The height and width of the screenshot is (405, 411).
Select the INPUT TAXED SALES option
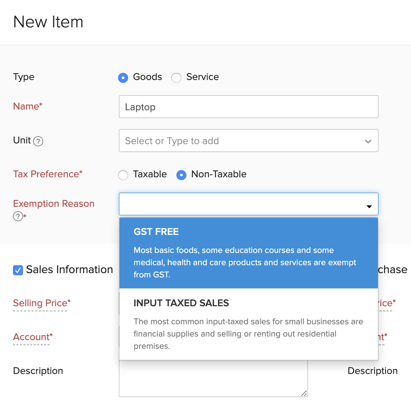pyautogui.click(x=248, y=324)
